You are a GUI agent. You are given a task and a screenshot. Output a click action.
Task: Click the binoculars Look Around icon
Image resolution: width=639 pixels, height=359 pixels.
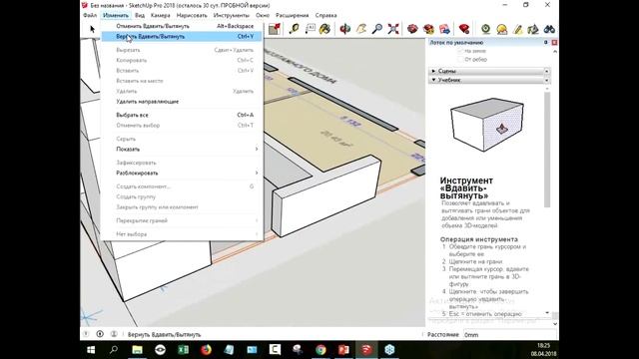tap(549, 29)
